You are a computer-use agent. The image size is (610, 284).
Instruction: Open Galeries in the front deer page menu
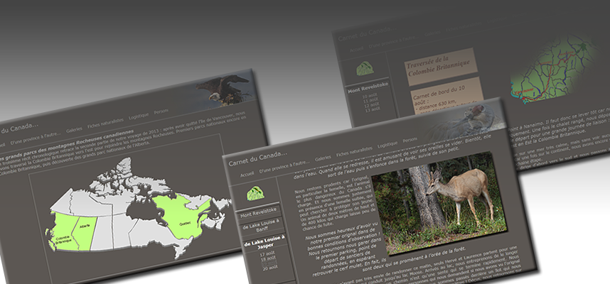[323, 158]
